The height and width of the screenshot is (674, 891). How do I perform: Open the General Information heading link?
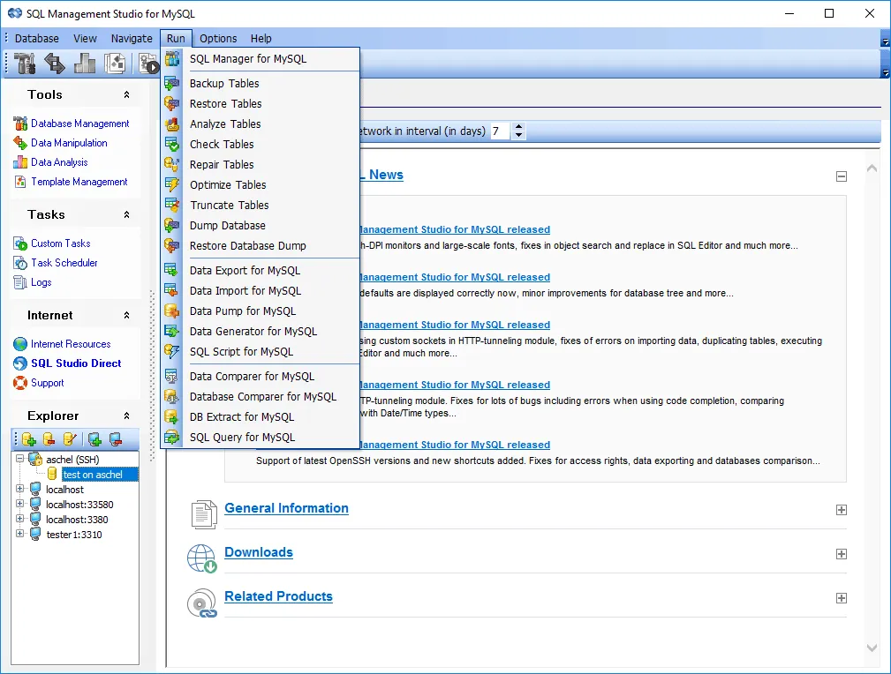point(286,508)
